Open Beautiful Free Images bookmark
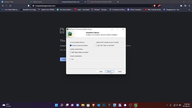192x108 pixels. 28,10
